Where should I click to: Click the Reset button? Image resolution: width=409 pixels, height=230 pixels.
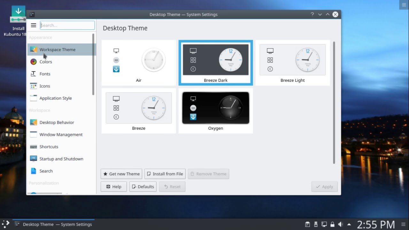[172, 187]
